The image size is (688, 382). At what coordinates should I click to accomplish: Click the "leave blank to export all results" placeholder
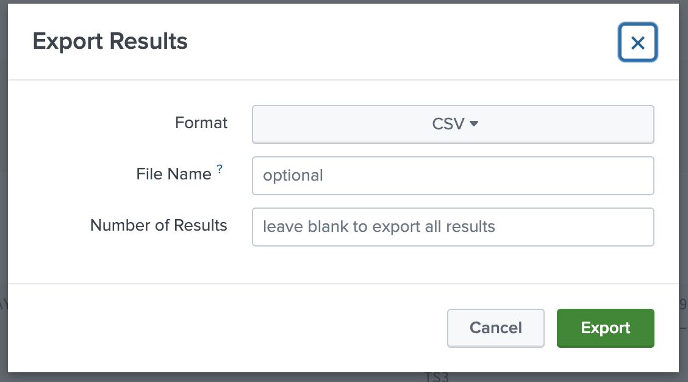pyautogui.click(x=379, y=227)
